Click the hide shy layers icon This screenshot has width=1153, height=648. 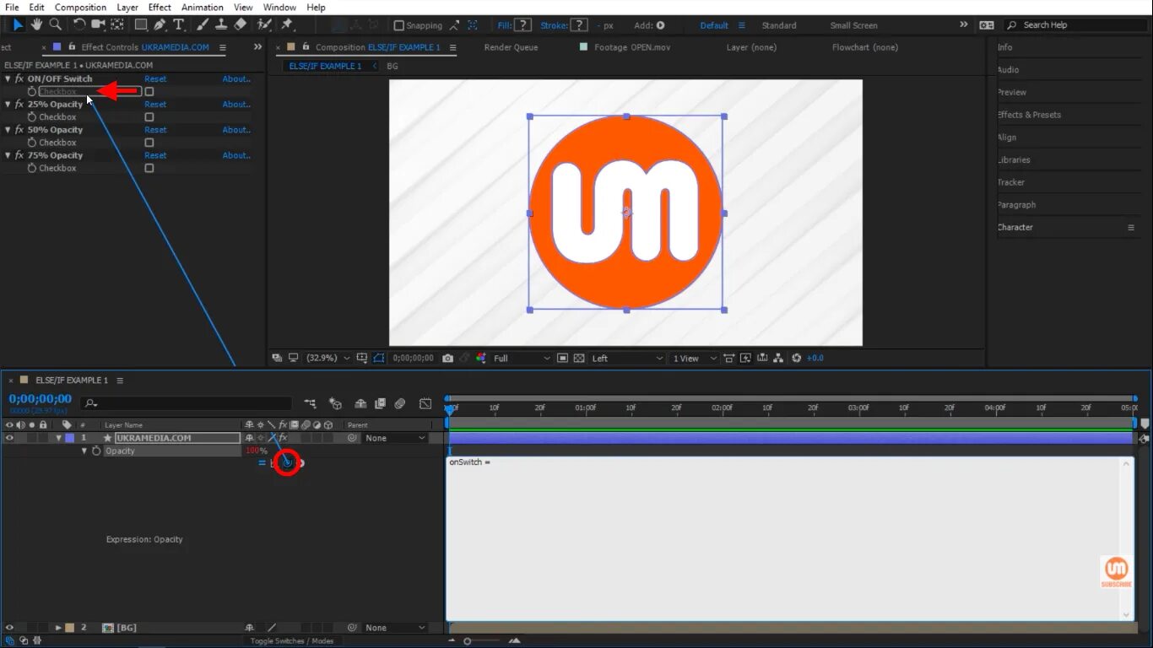[360, 403]
